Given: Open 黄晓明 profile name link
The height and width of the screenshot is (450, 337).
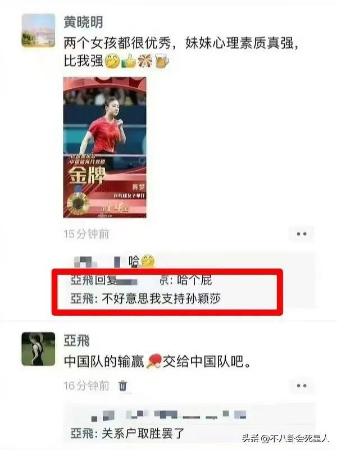Looking at the screenshot, I should pos(83,22).
